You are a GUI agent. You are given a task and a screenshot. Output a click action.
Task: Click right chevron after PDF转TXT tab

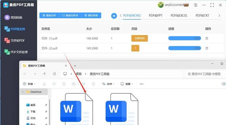(x=219, y=15)
